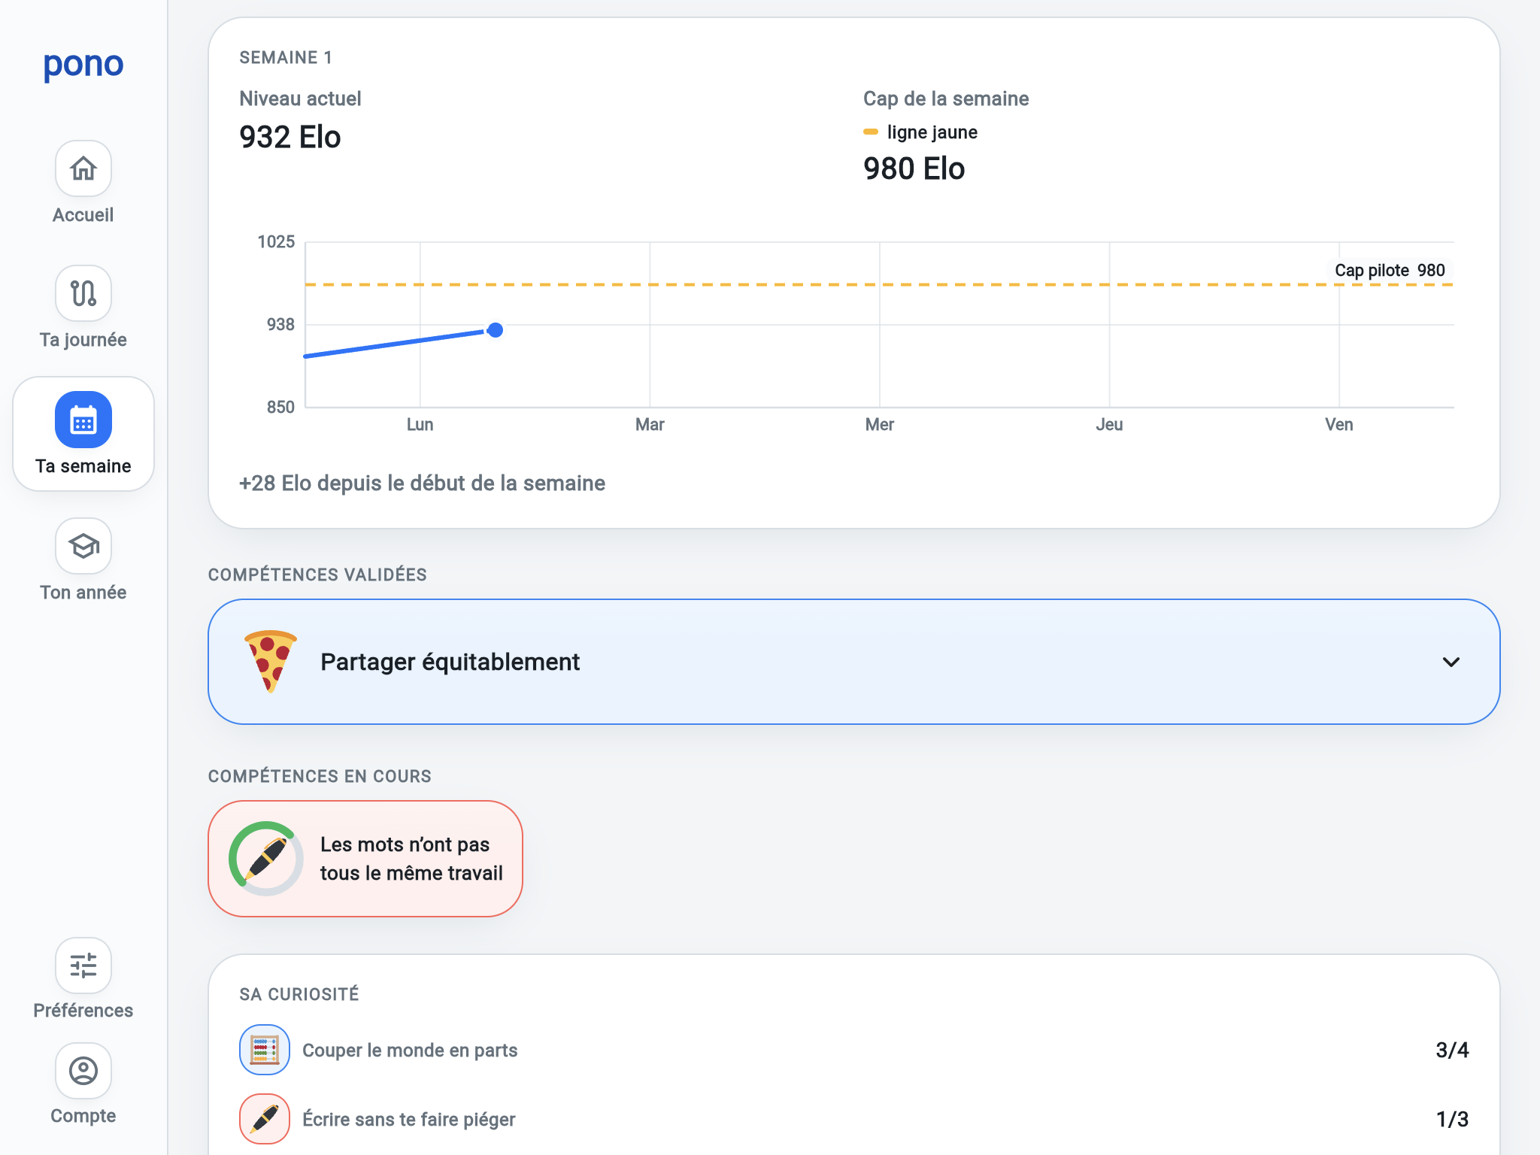
Task: Click the yellow ligne jaune legend swatch
Action: click(x=871, y=132)
